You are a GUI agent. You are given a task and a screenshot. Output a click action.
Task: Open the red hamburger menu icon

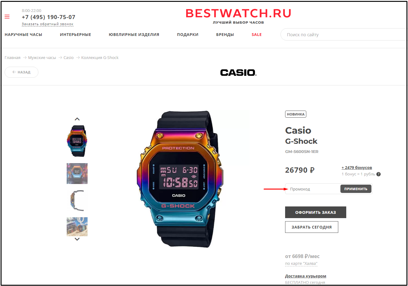[7, 17]
